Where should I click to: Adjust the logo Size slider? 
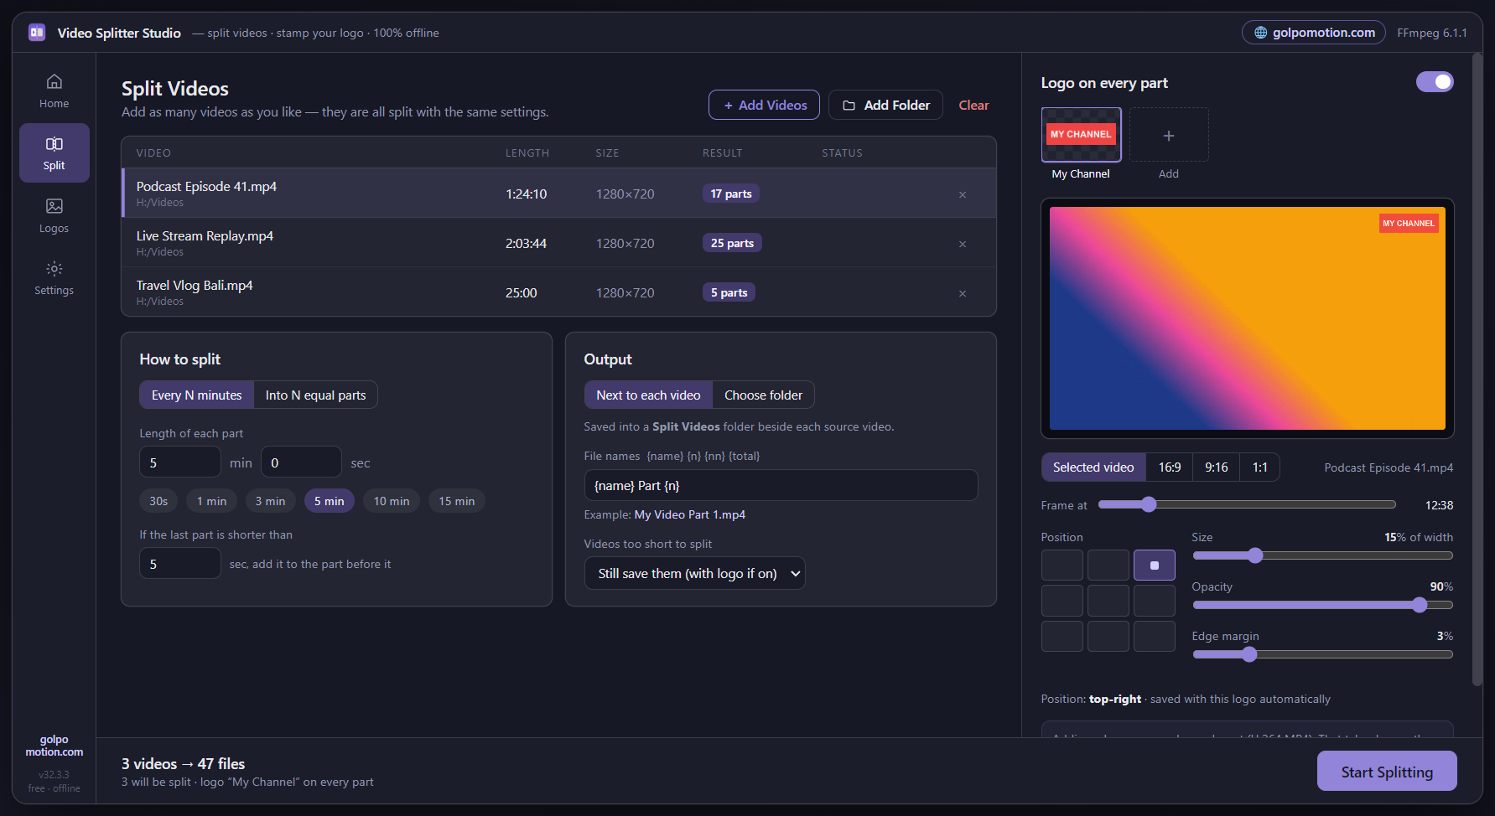coord(1322,555)
